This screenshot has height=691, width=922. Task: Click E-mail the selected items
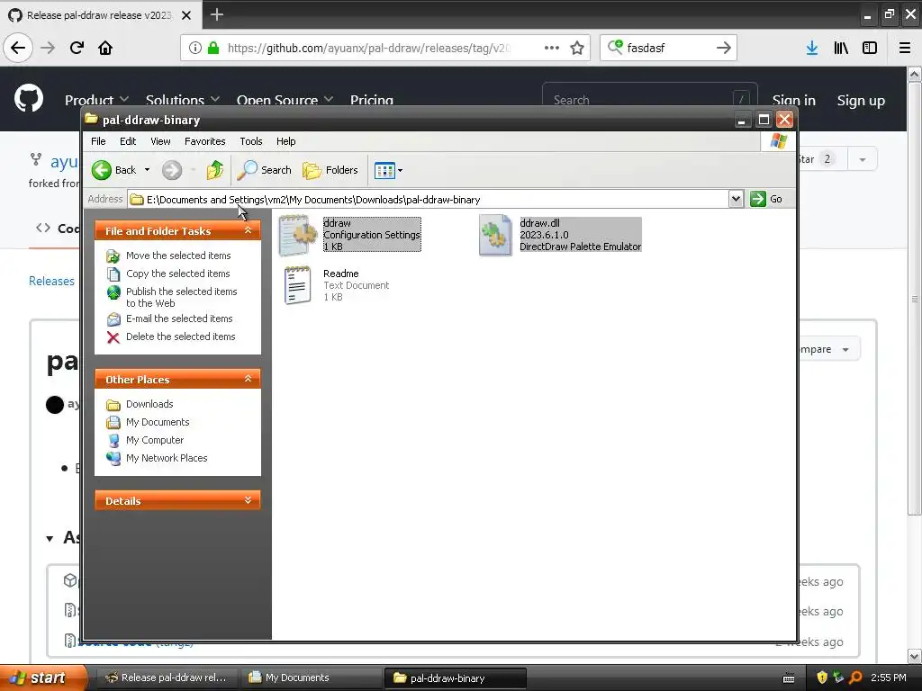[179, 319]
